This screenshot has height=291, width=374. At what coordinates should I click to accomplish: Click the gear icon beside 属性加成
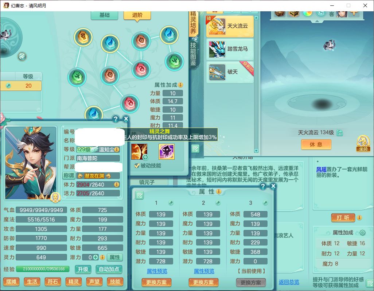[362, 233]
